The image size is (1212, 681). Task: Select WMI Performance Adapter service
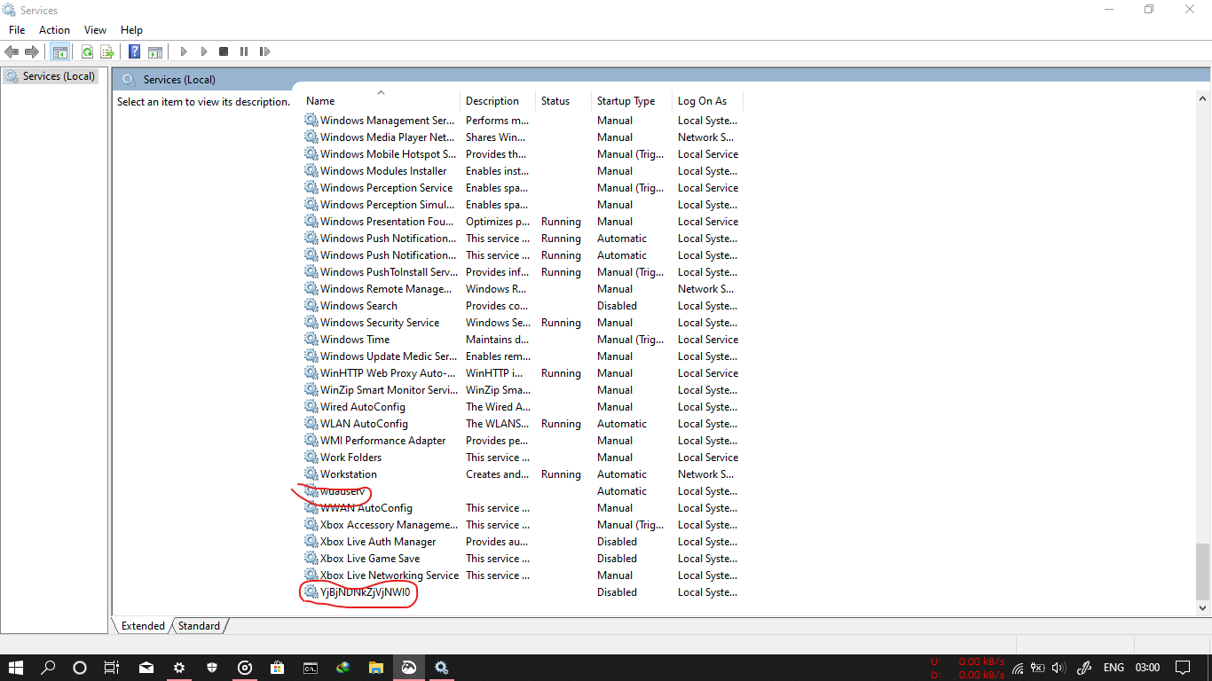coord(523,441)
